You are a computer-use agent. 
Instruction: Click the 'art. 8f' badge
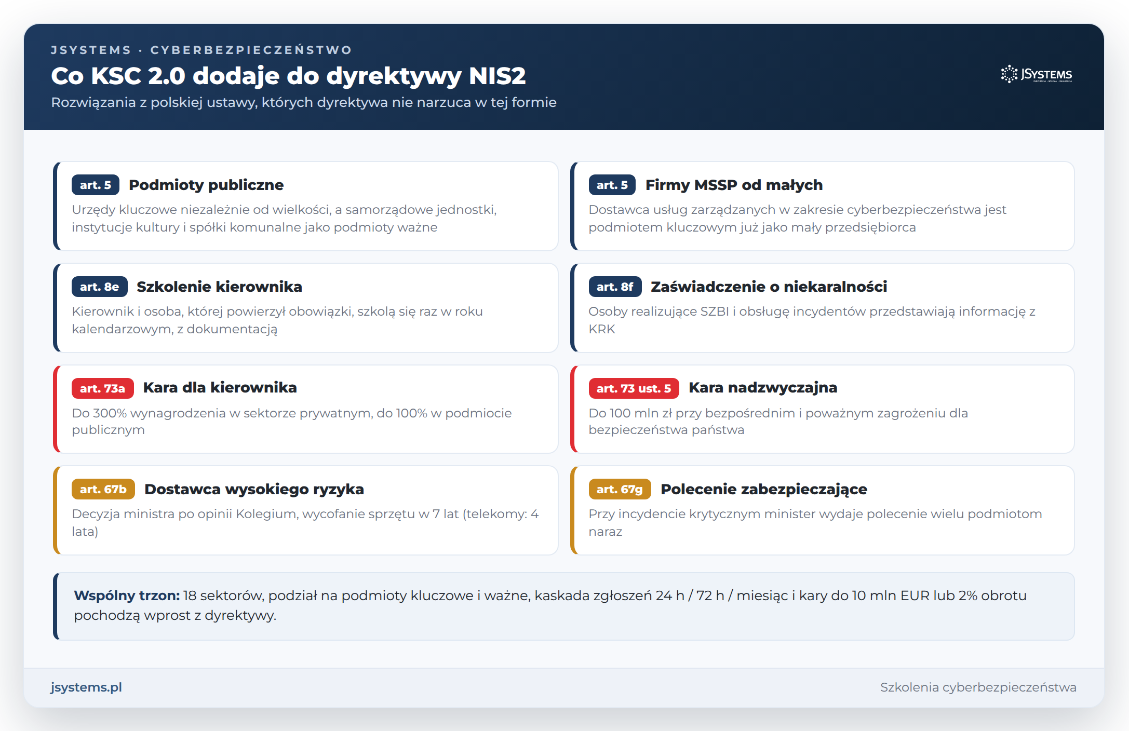tap(615, 287)
